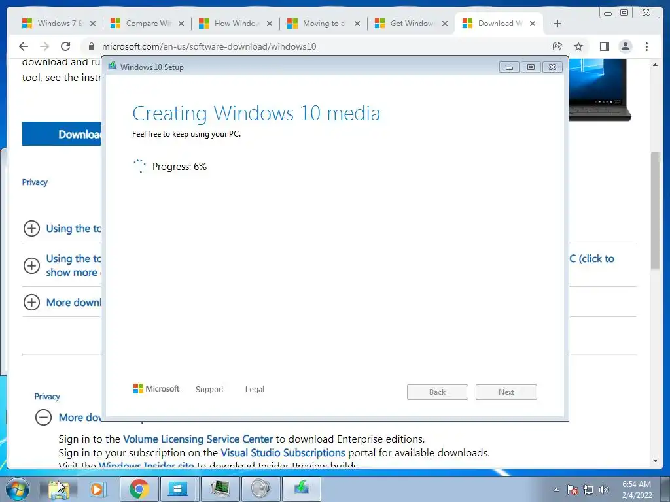Open a new Chrome tab

tap(557, 24)
